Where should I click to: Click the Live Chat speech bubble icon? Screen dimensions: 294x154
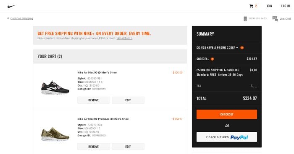[x=275, y=18]
